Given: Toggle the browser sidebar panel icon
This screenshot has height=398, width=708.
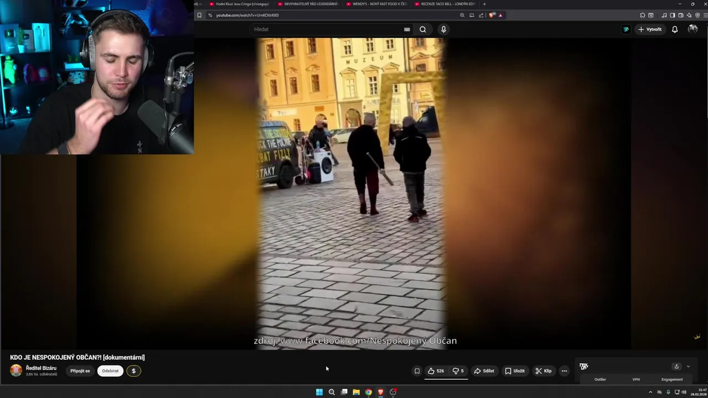Looking at the screenshot, I should click(673, 15).
